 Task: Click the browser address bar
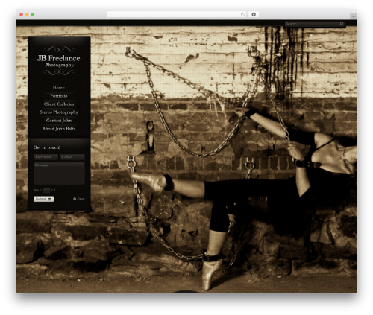pos(176,14)
